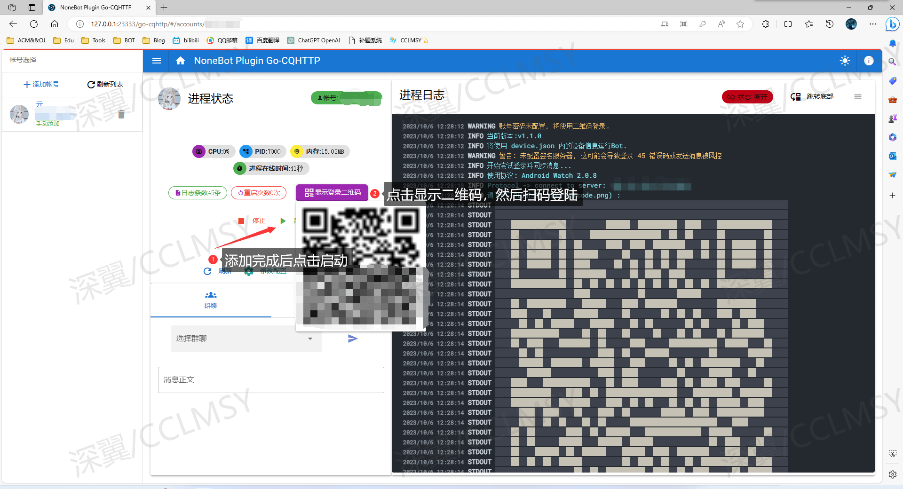This screenshot has width=903, height=489.
Task: Click the CPU:0% chip
Action: [x=214, y=151]
